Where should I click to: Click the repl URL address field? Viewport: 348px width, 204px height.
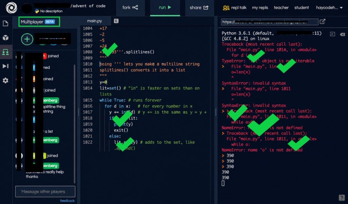click(269, 22)
